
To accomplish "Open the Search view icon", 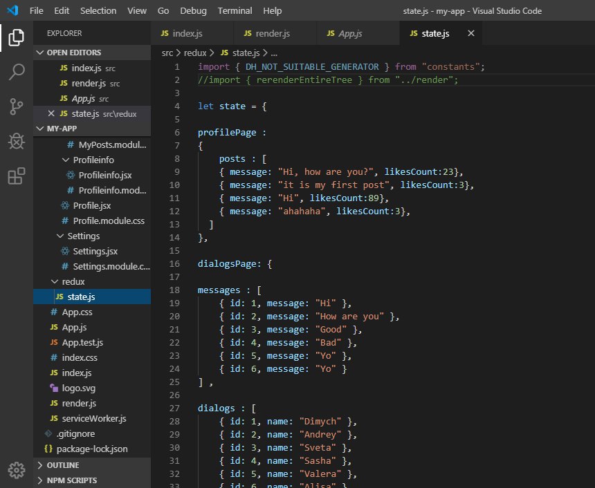I will pos(16,72).
